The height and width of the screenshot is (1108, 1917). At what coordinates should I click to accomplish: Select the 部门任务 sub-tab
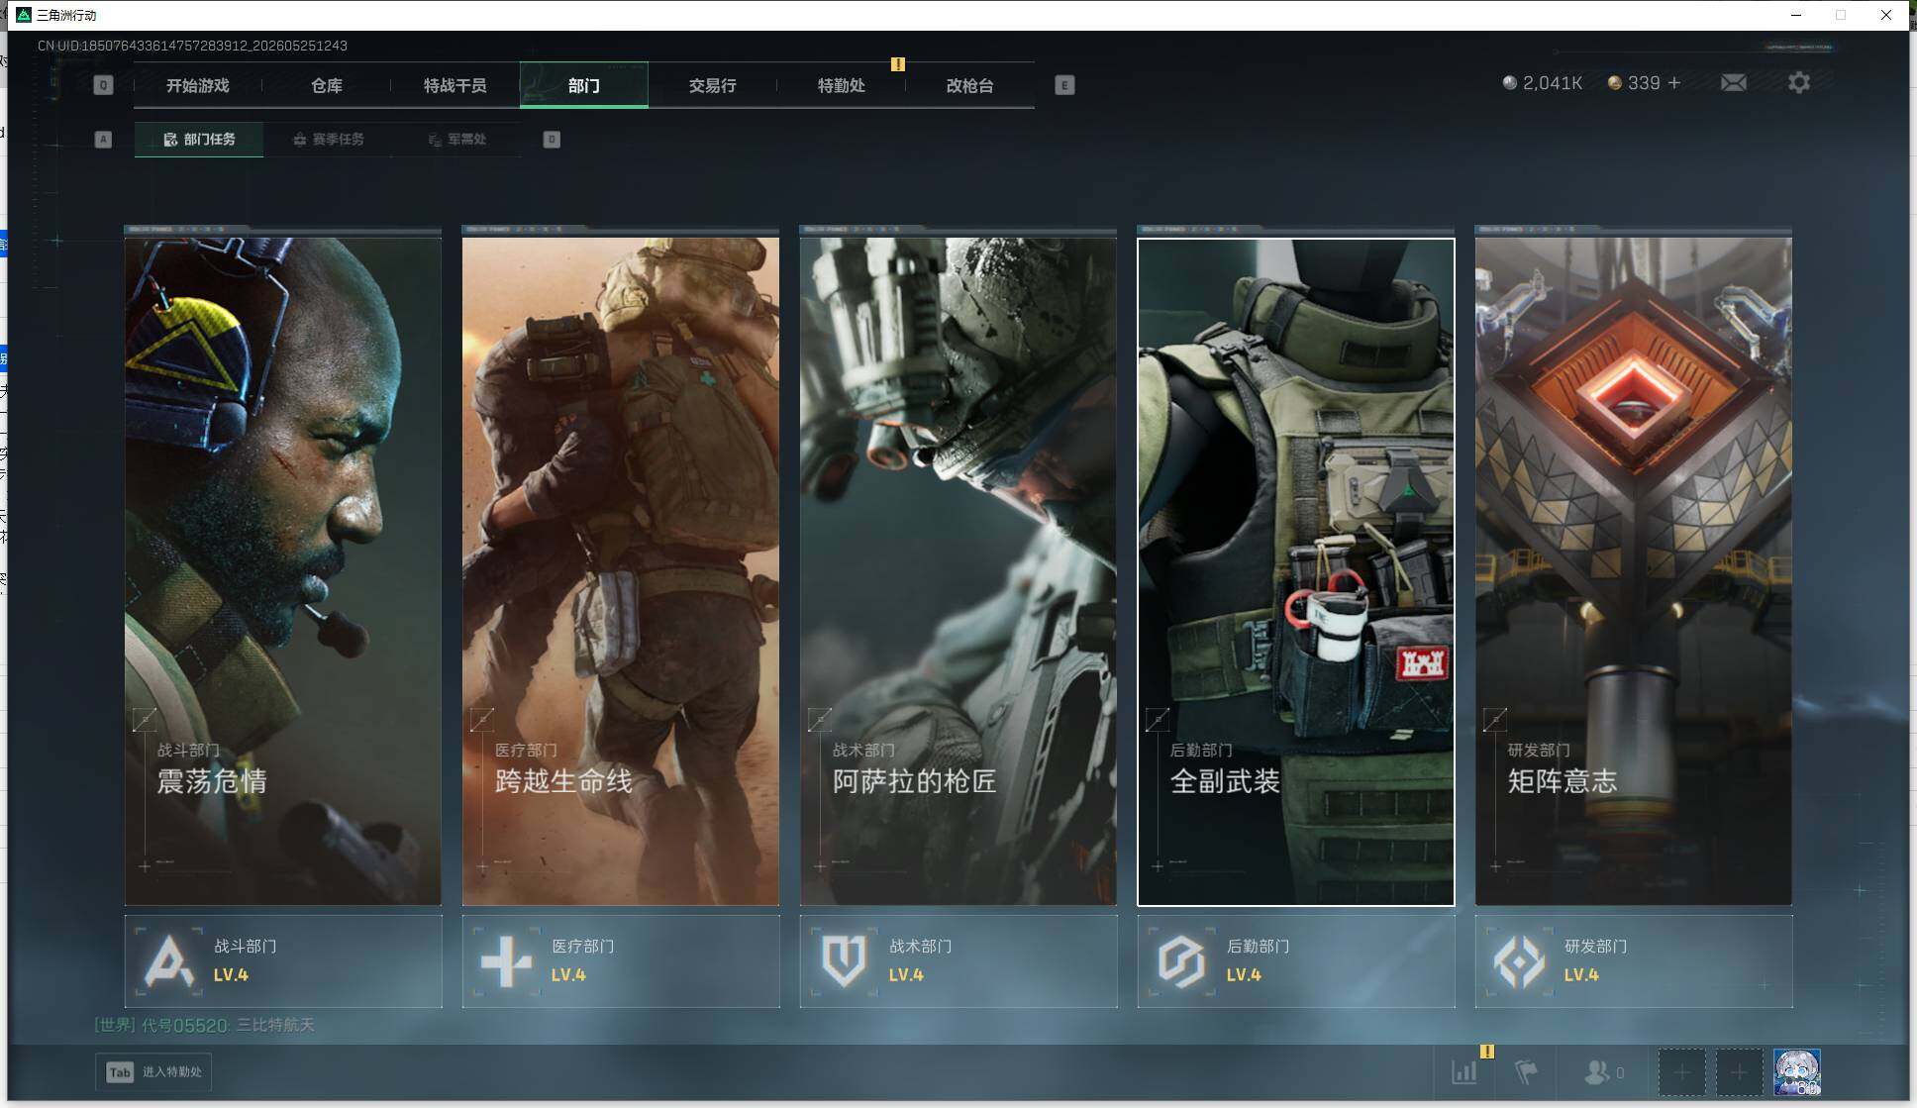pyautogui.click(x=199, y=140)
